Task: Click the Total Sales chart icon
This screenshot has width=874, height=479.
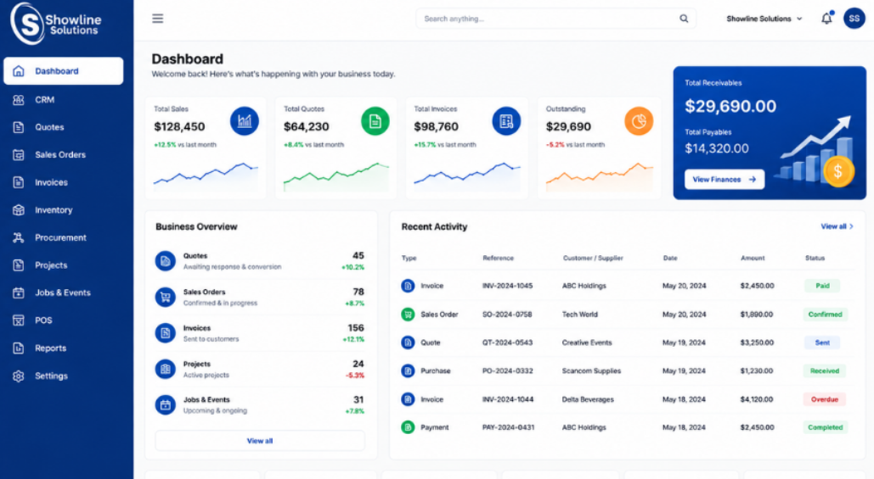Action: [244, 120]
